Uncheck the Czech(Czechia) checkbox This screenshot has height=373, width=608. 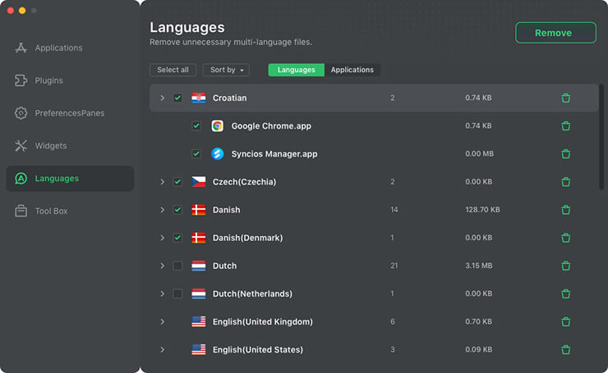click(177, 182)
